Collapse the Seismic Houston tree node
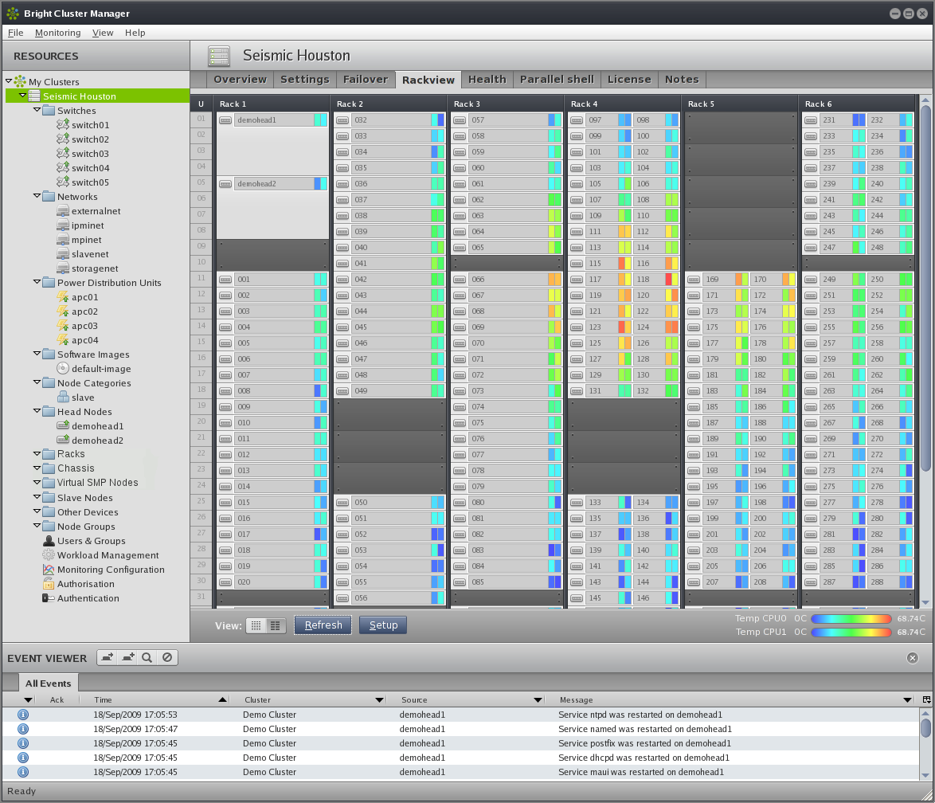This screenshot has height=803, width=935. point(22,96)
